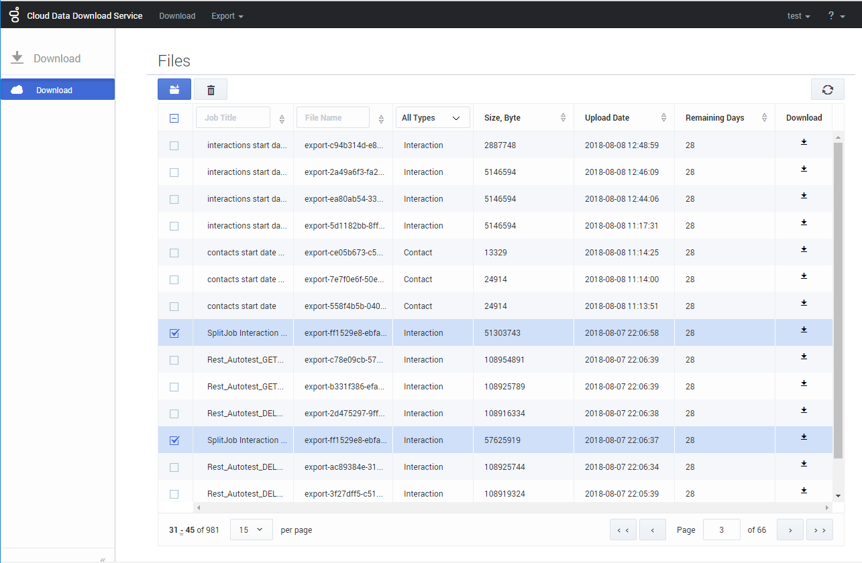Toggle the select-all header checkbox
Screen dimensions: 862x563
click(x=174, y=118)
